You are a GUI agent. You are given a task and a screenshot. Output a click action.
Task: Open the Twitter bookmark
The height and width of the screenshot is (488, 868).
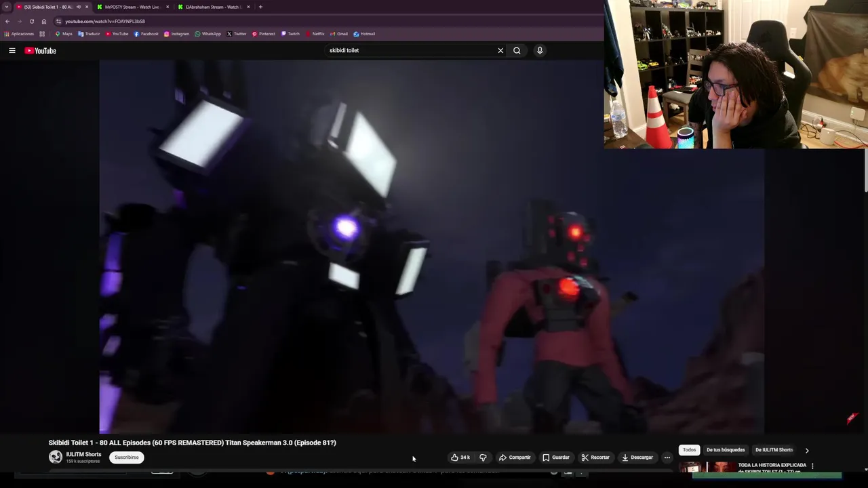click(x=237, y=34)
